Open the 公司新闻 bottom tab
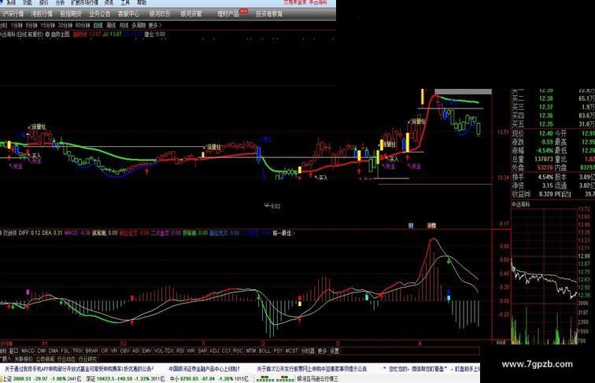The height and width of the screenshot is (383, 595). click(45, 359)
